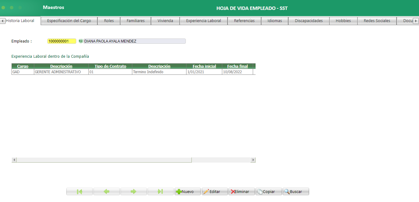The image size is (419, 202).
Task: Go to previous record arrow button
Action: click(x=106, y=191)
